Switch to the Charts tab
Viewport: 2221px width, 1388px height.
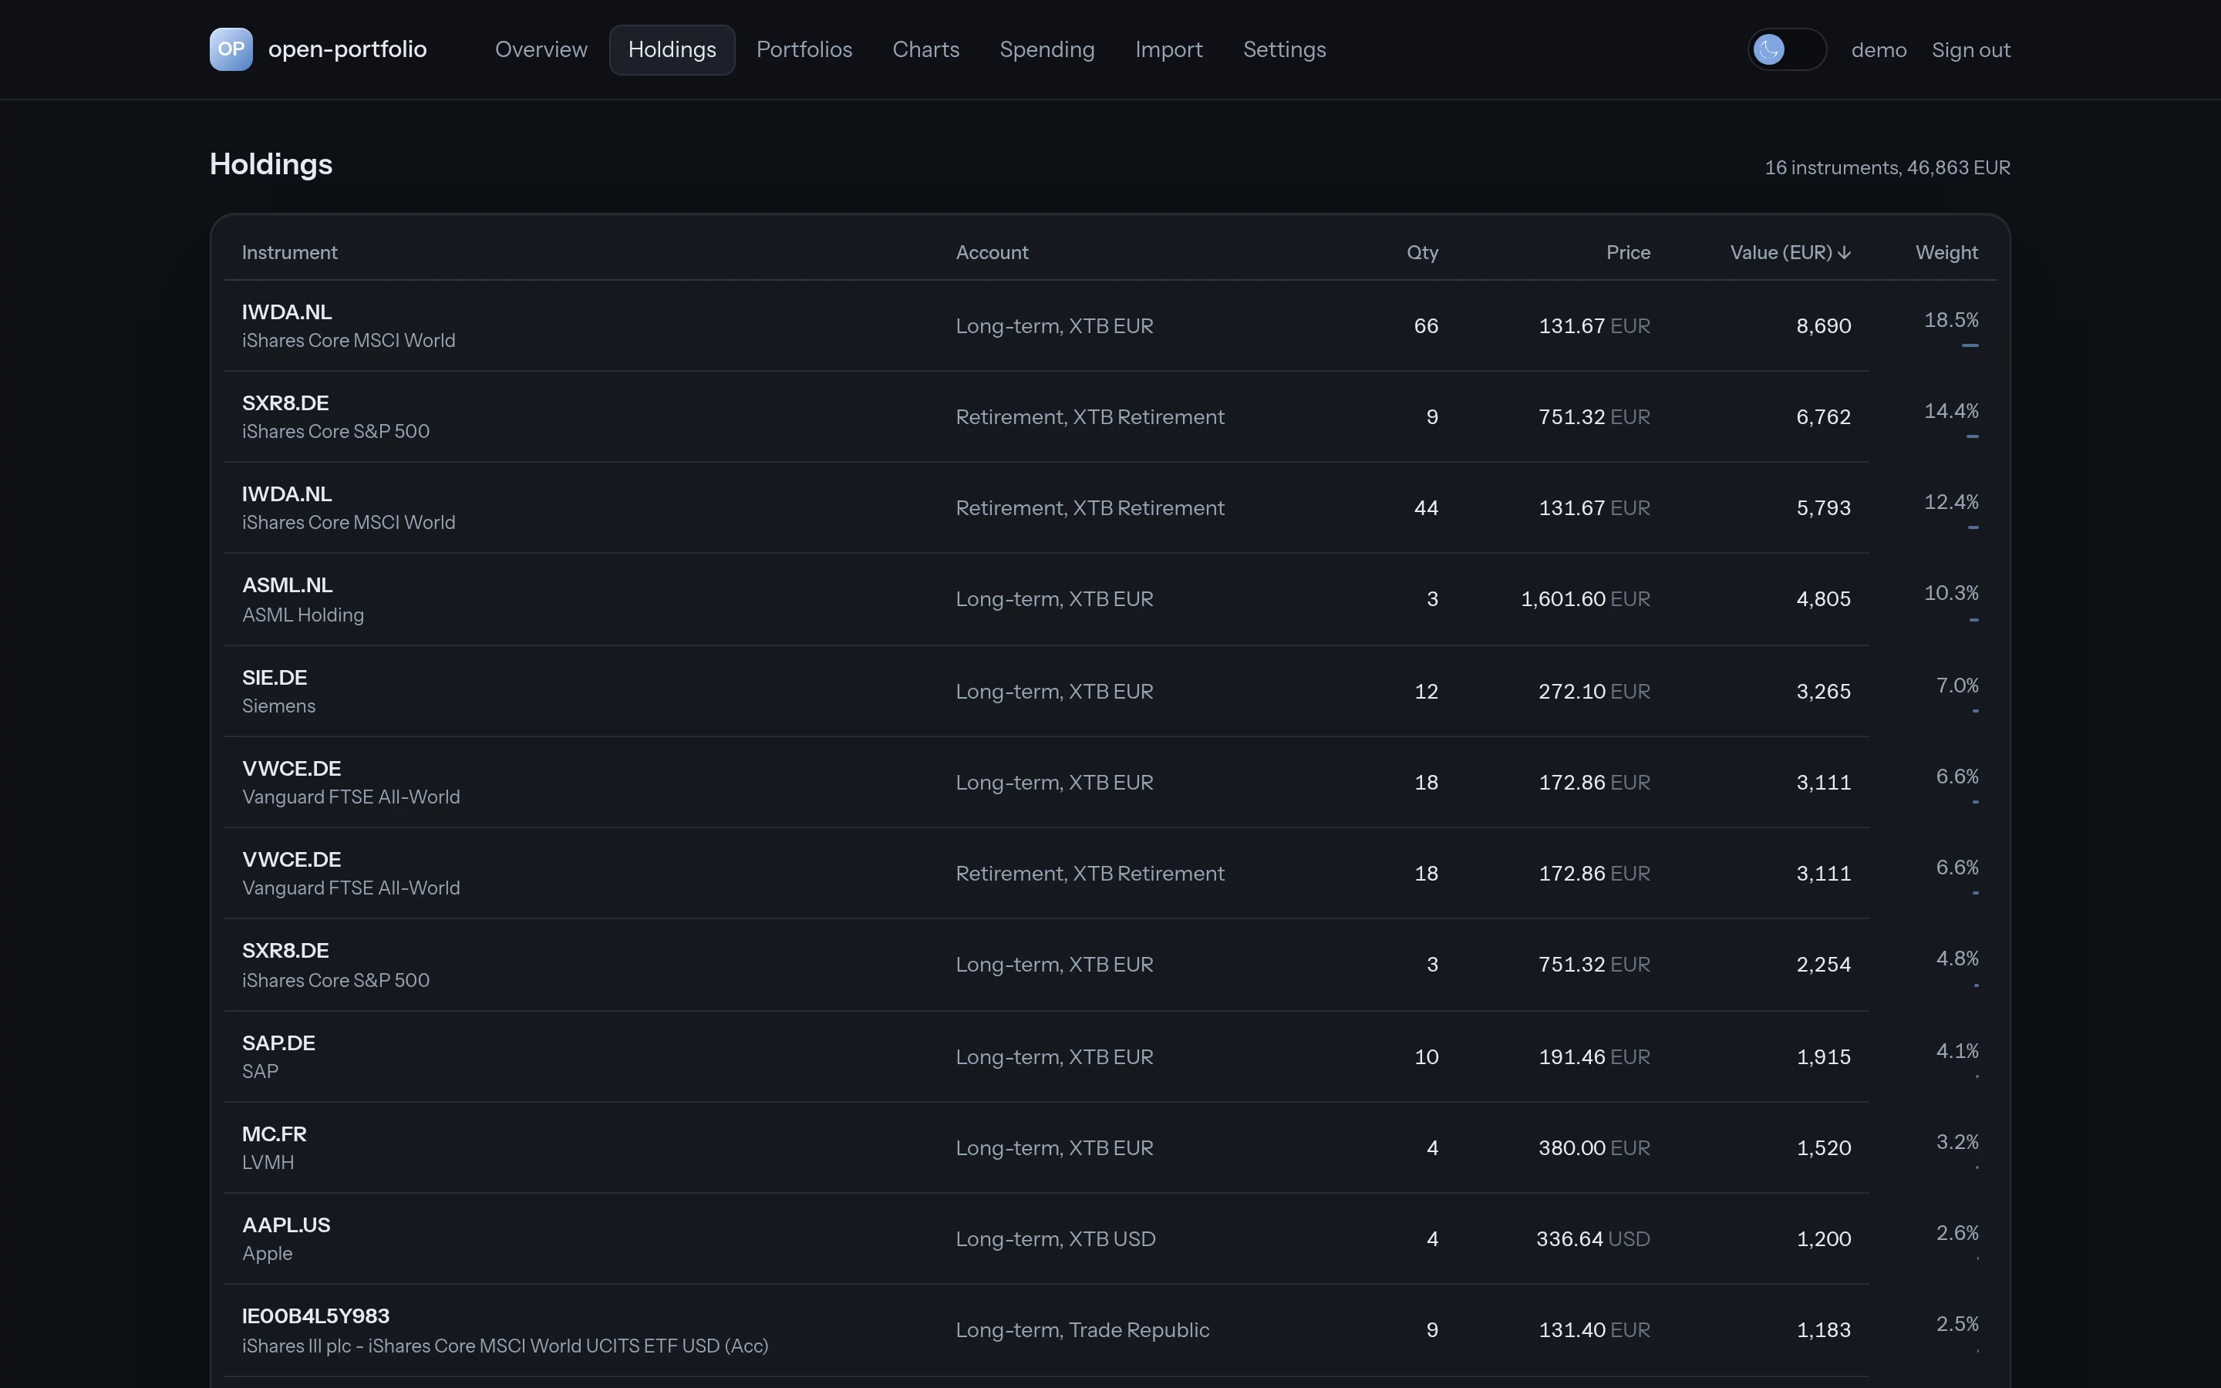click(925, 49)
